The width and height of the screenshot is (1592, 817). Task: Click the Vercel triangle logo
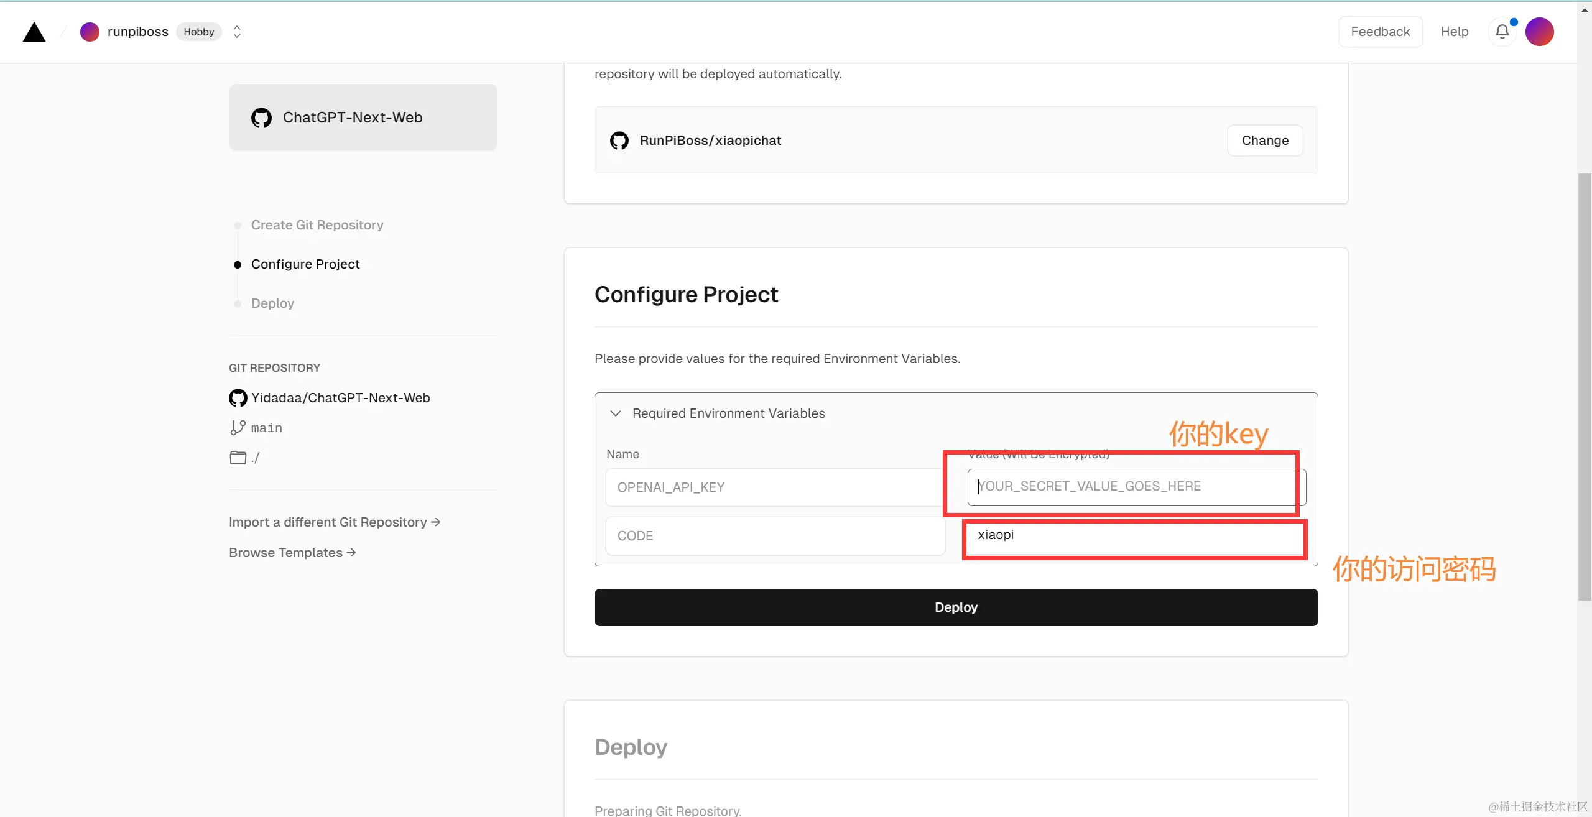click(x=34, y=32)
